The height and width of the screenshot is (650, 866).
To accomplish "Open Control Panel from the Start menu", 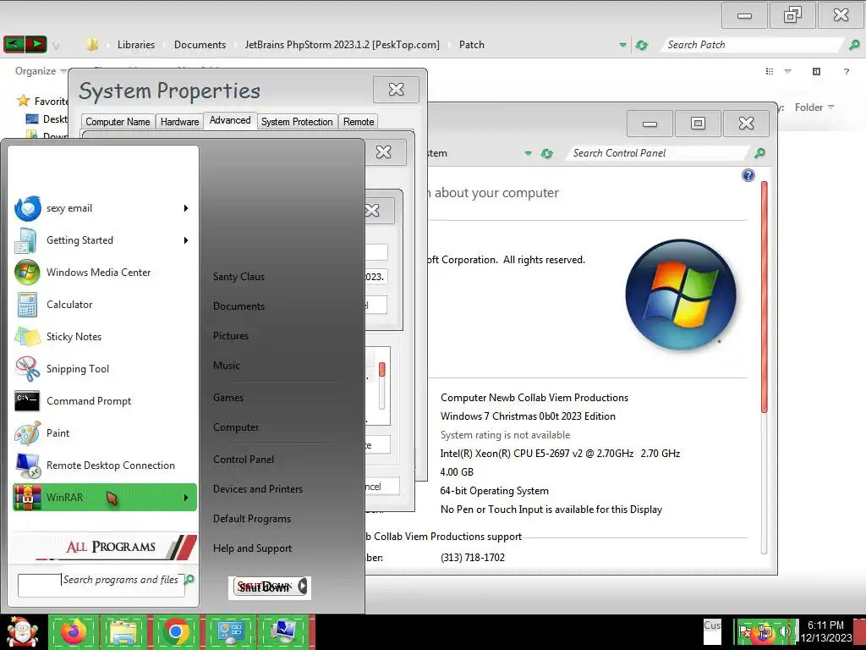I will [244, 460].
